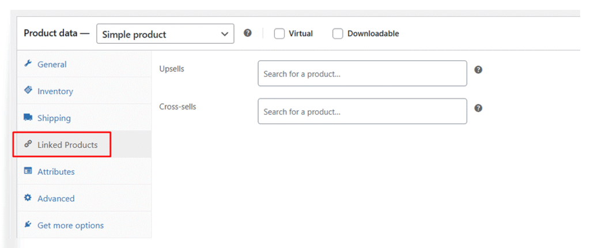Go to the Shipping tab
Image resolution: width=590 pixels, height=248 pixels.
[x=54, y=118]
